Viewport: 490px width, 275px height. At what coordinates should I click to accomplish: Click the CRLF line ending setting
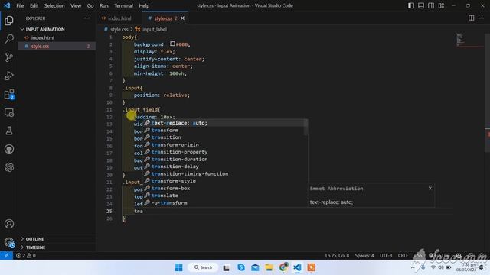(x=403, y=255)
